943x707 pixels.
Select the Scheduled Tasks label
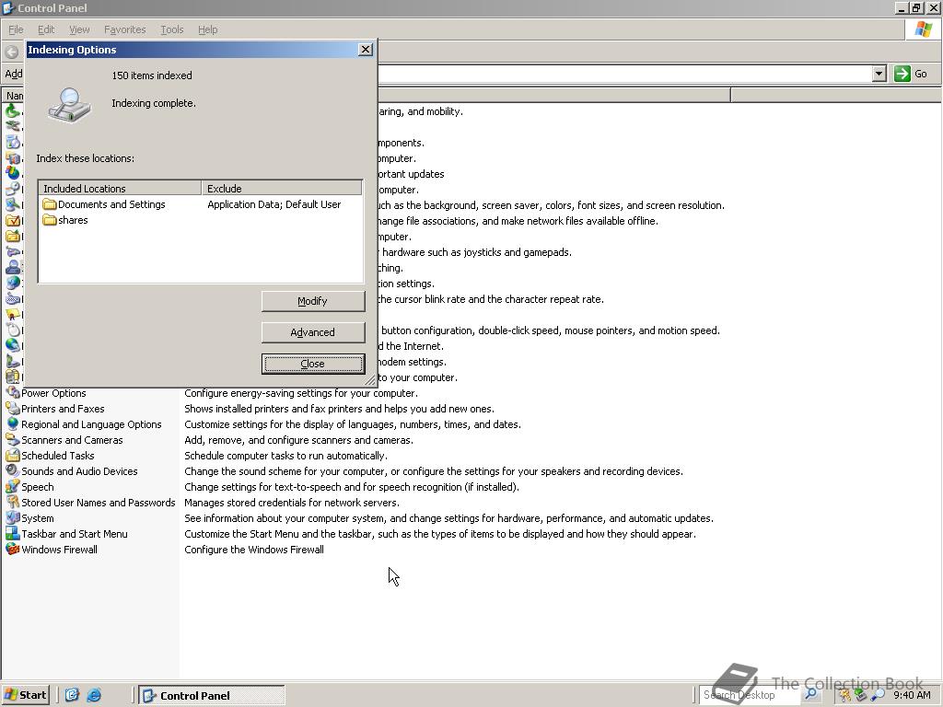(58, 456)
